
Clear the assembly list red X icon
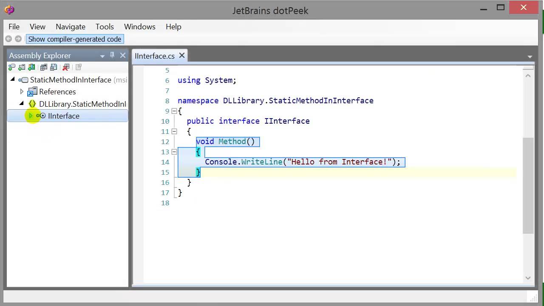[x=66, y=67]
